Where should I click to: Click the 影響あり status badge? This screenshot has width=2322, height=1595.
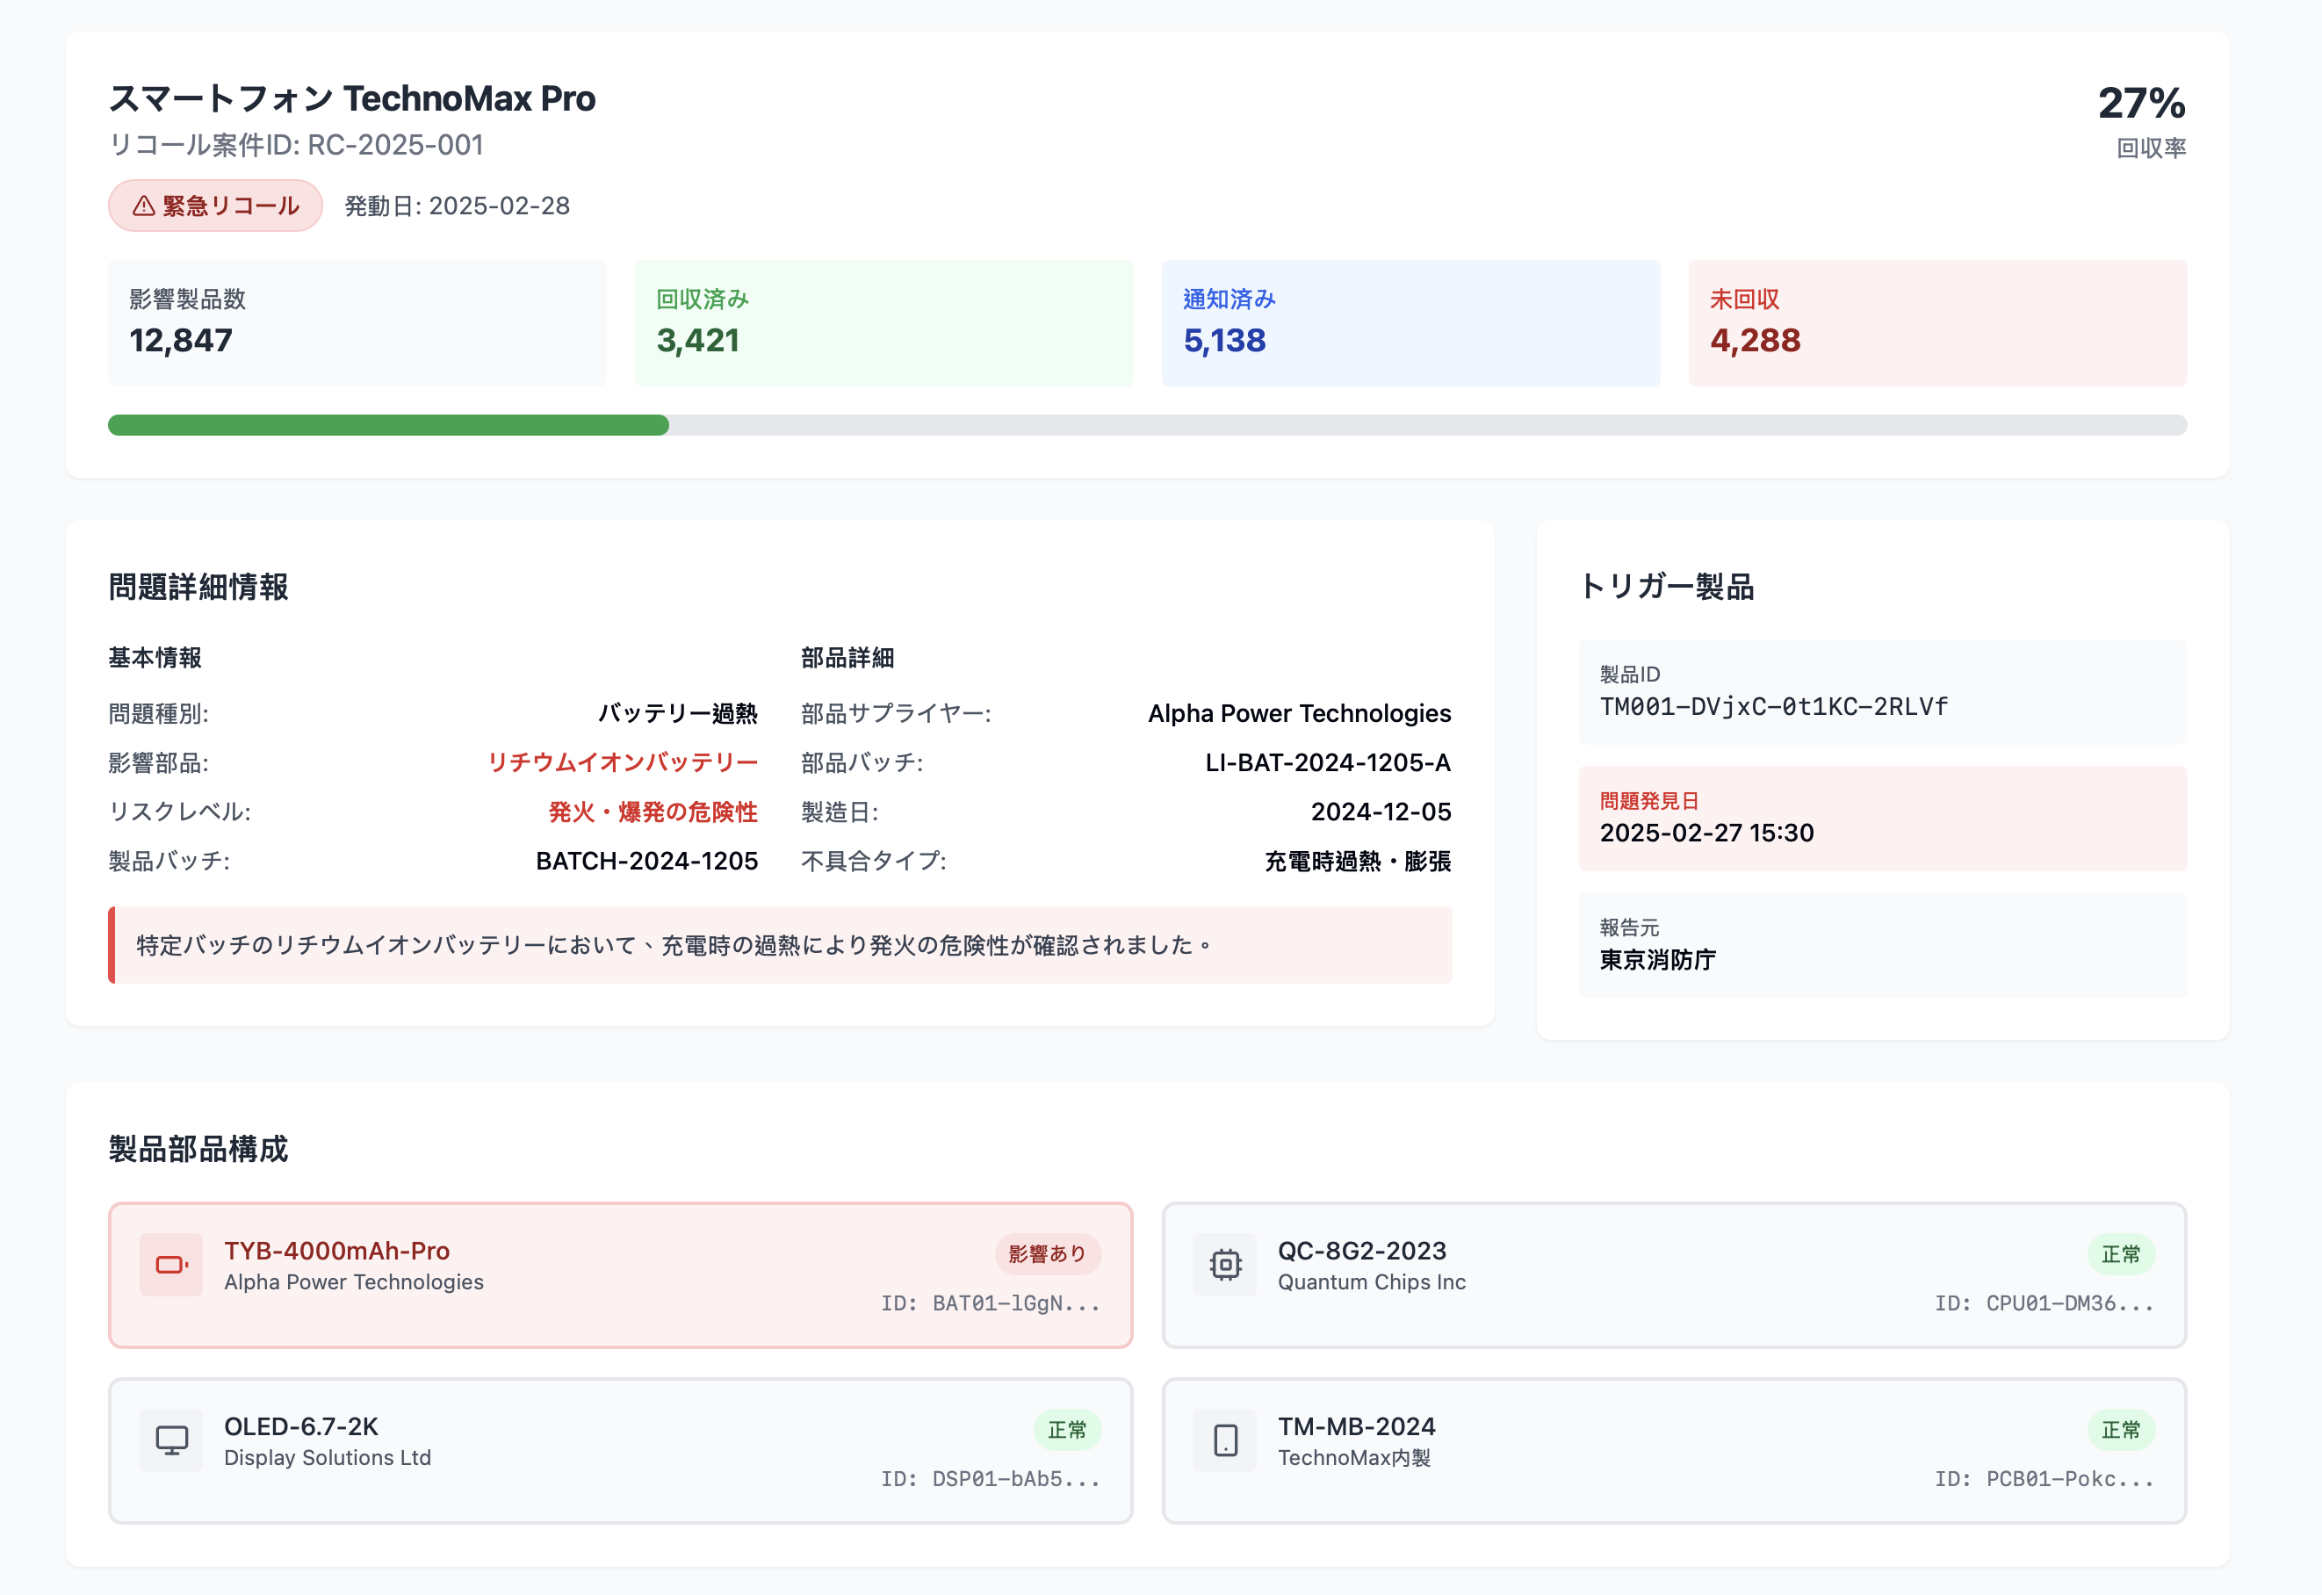(x=1047, y=1253)
